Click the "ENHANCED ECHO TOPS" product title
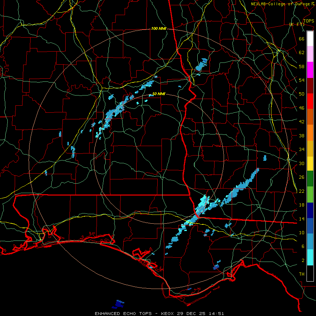This screenshot has height=316, width=316. tap(123, 314)
